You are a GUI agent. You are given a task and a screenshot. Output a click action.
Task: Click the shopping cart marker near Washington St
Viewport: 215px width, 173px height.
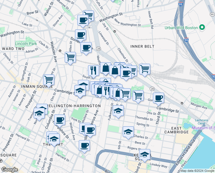coord(90,14)
